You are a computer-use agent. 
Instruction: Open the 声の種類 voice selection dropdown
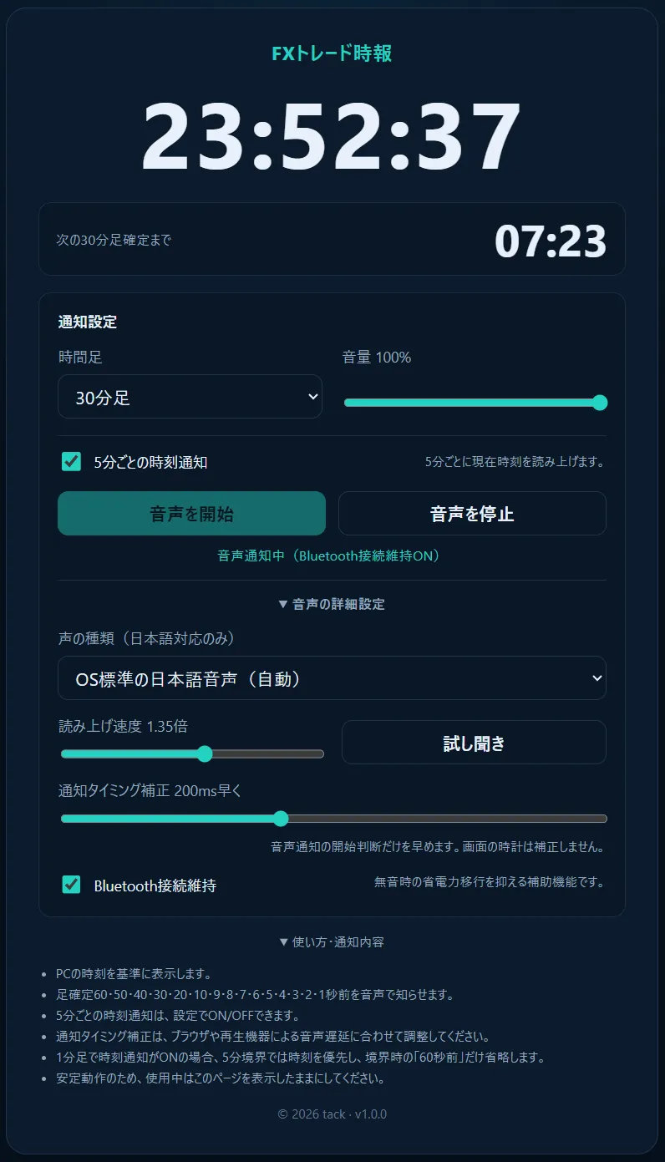click(332, 678)
